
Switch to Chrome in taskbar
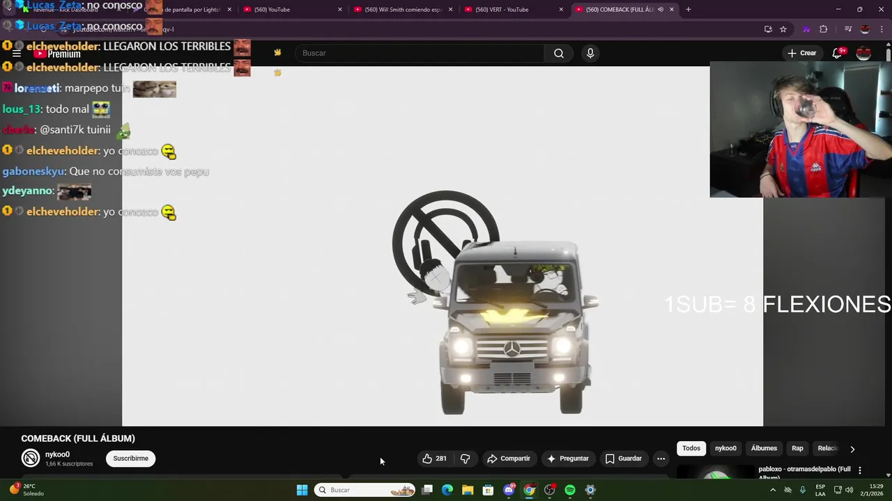pyautogui.click(x=529, y=490)
